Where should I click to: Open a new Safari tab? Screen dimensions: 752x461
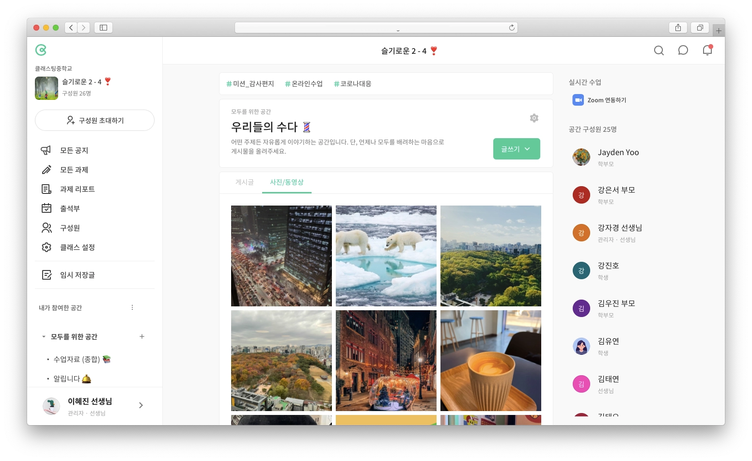pyautogui.click(x=719, y=31)
